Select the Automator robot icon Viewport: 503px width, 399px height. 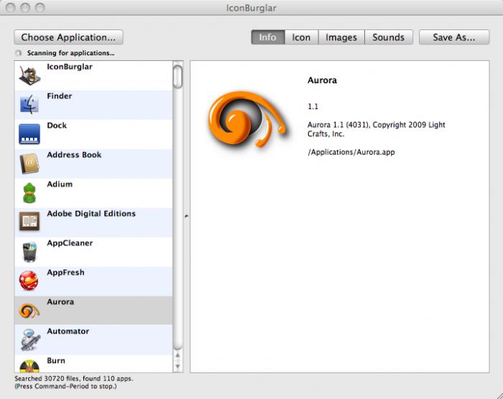(x=29, y=340)
